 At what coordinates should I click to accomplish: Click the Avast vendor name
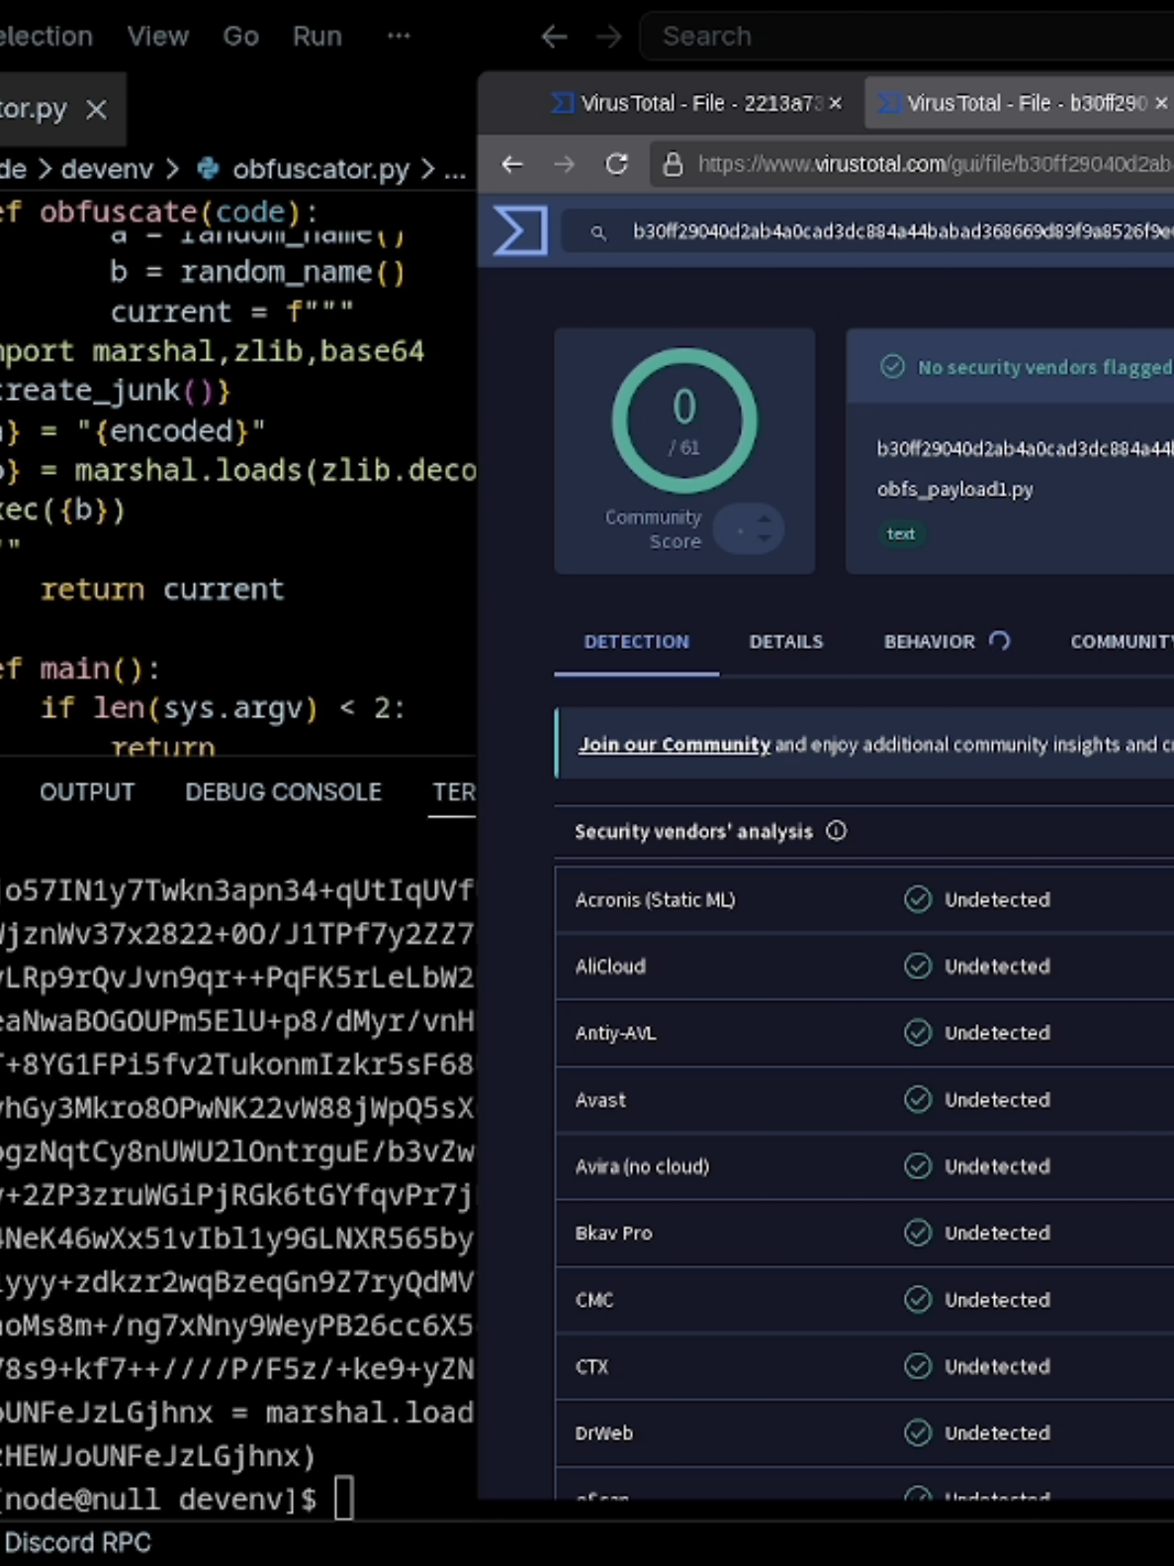pos(600,1100)
